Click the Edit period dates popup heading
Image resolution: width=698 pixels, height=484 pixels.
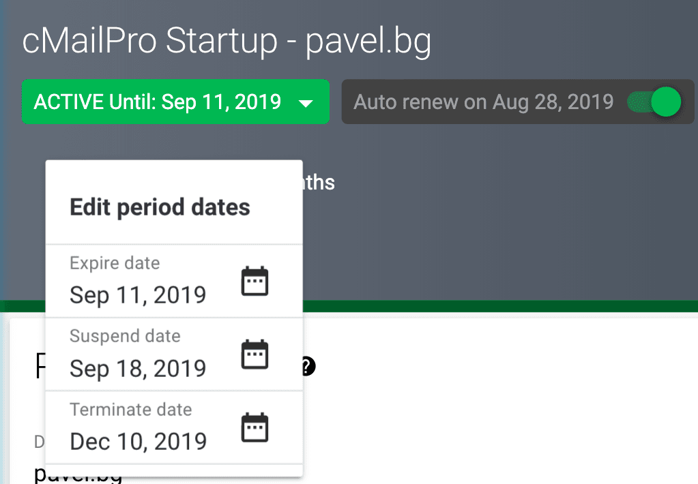pos(160,207)
